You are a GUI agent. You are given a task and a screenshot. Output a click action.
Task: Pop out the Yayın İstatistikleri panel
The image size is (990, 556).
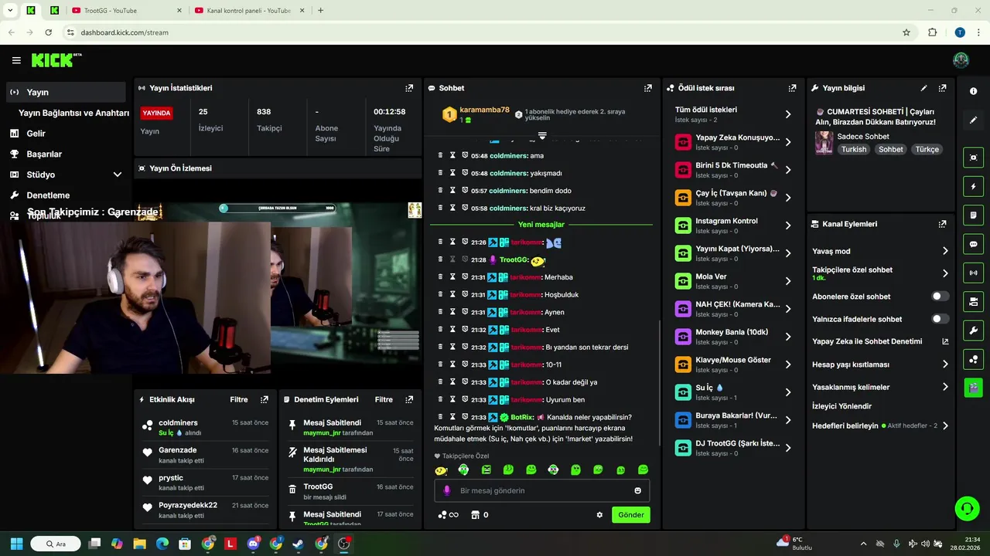tap(409, 88)
